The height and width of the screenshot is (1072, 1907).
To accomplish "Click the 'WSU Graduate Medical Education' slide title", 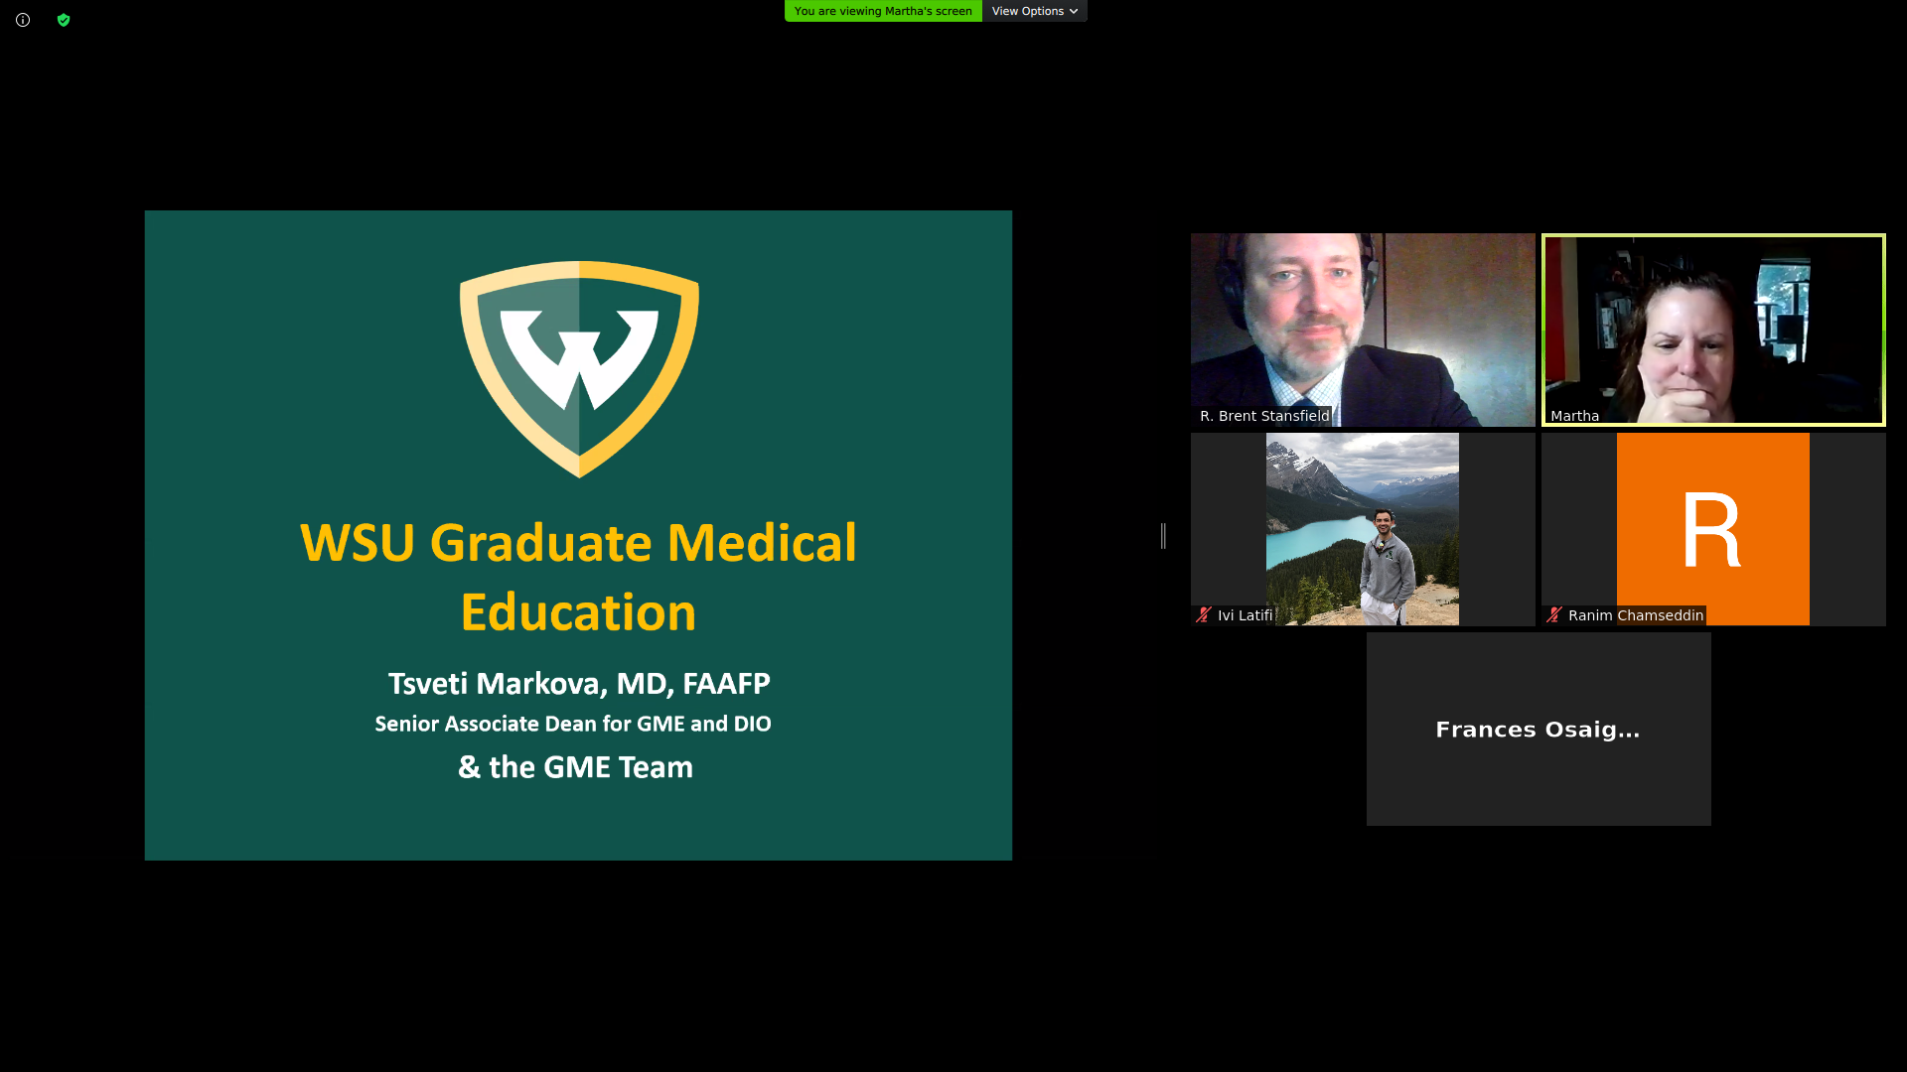I will point(578,577).
